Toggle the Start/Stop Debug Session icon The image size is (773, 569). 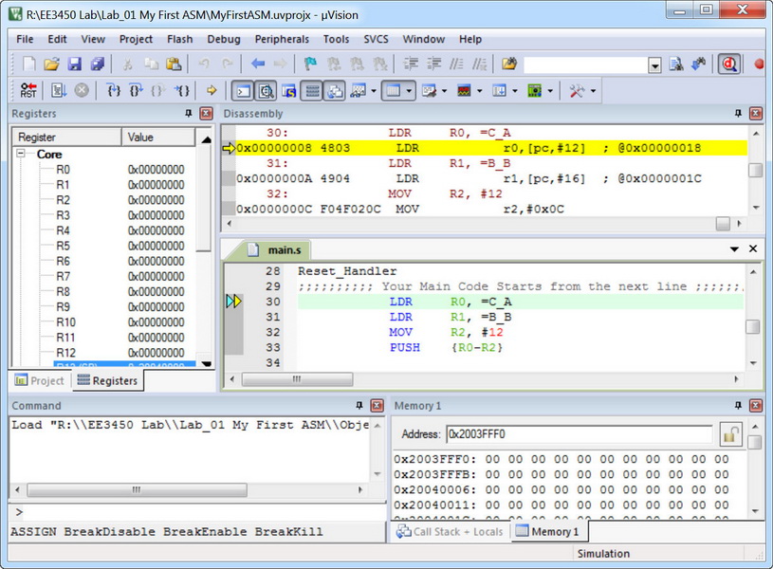tap(728, 64)
